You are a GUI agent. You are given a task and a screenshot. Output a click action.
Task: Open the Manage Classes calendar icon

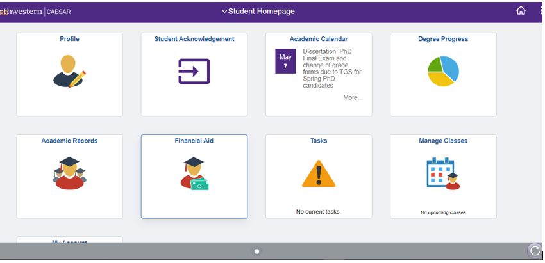click(x=443, y=173)
